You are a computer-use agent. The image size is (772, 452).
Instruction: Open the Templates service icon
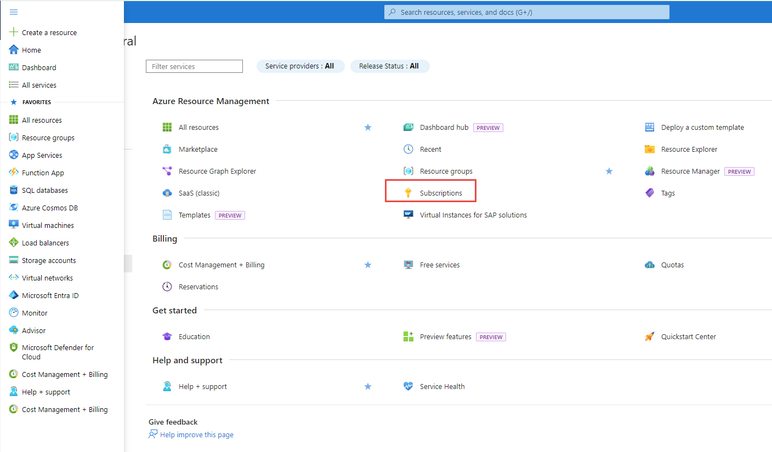(x=167, y=215)
